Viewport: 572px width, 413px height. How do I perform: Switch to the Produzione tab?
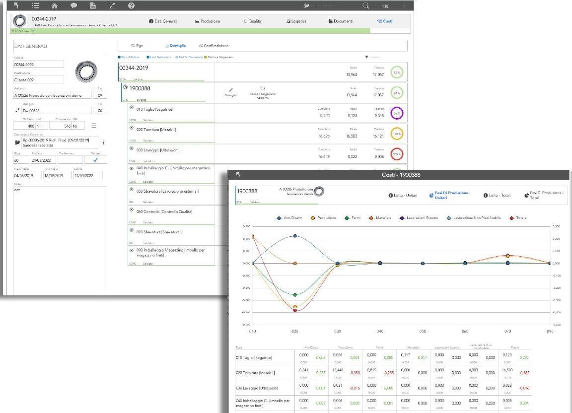coord(208,21)
